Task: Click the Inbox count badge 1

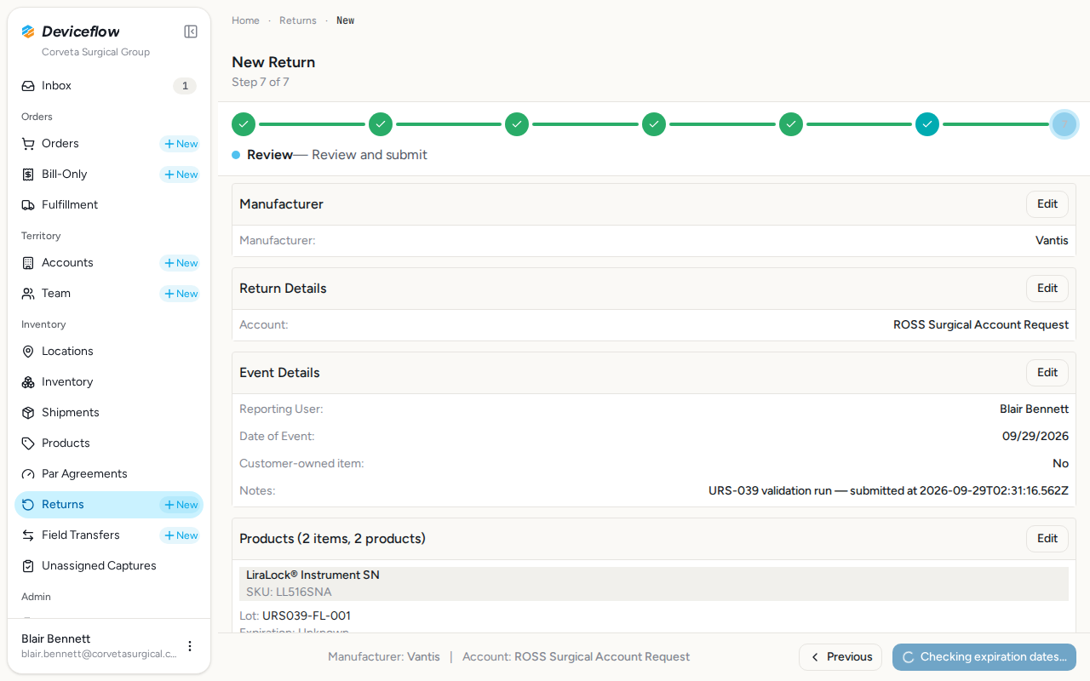Action: click(185, 86)
